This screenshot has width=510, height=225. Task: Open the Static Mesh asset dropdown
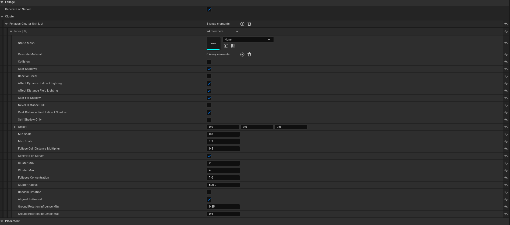[248, 39]
